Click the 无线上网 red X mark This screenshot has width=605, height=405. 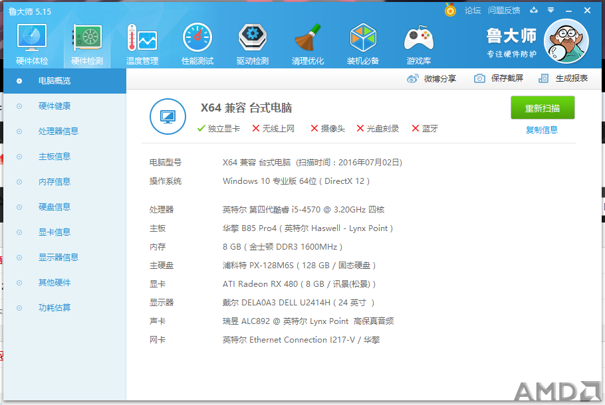coord(255,128)
